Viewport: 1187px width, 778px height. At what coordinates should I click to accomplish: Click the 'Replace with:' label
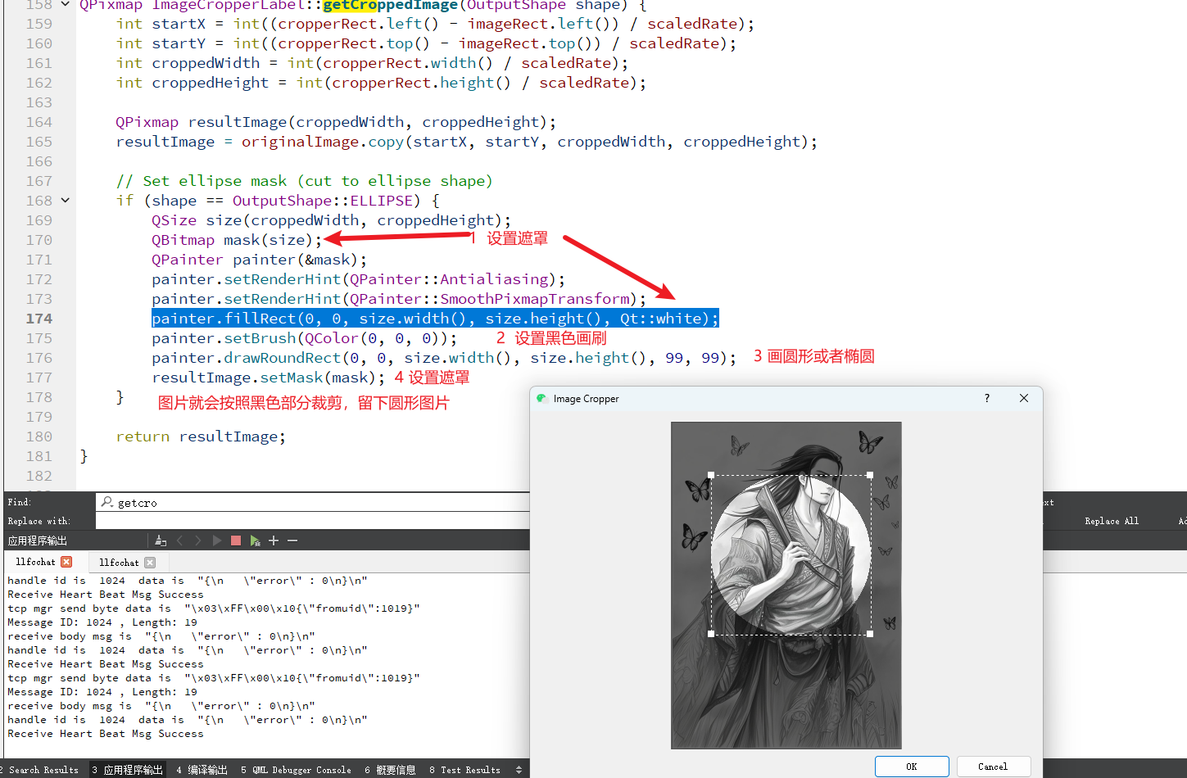pos(39,521)
